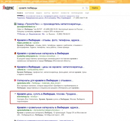Screen dimensions: 130x121
Task: Click the spravkaru.info favicon
Action: (x=15, y=80)
